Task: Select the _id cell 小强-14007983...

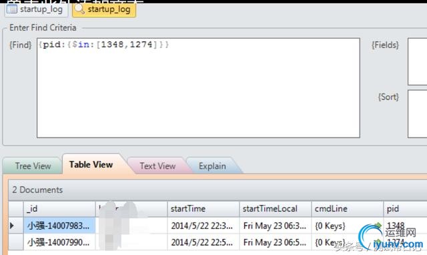Action: 59,226
